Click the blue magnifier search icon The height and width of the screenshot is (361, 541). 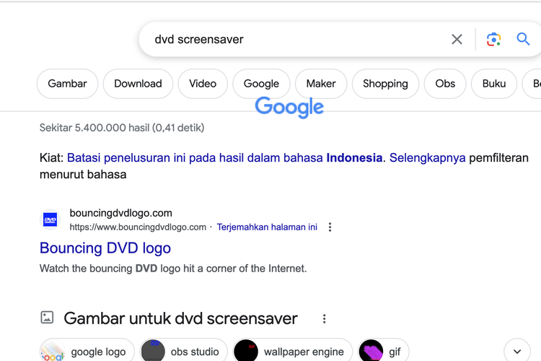[523, 39]
